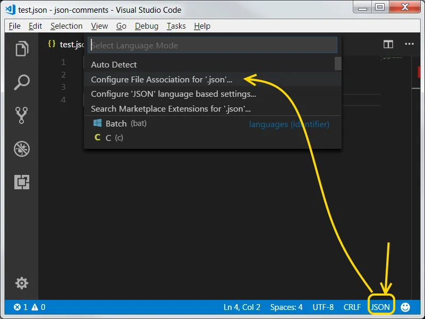Click the language list scrollbar thumb
This screenshot has width=425, height=319.
point(338,63)
